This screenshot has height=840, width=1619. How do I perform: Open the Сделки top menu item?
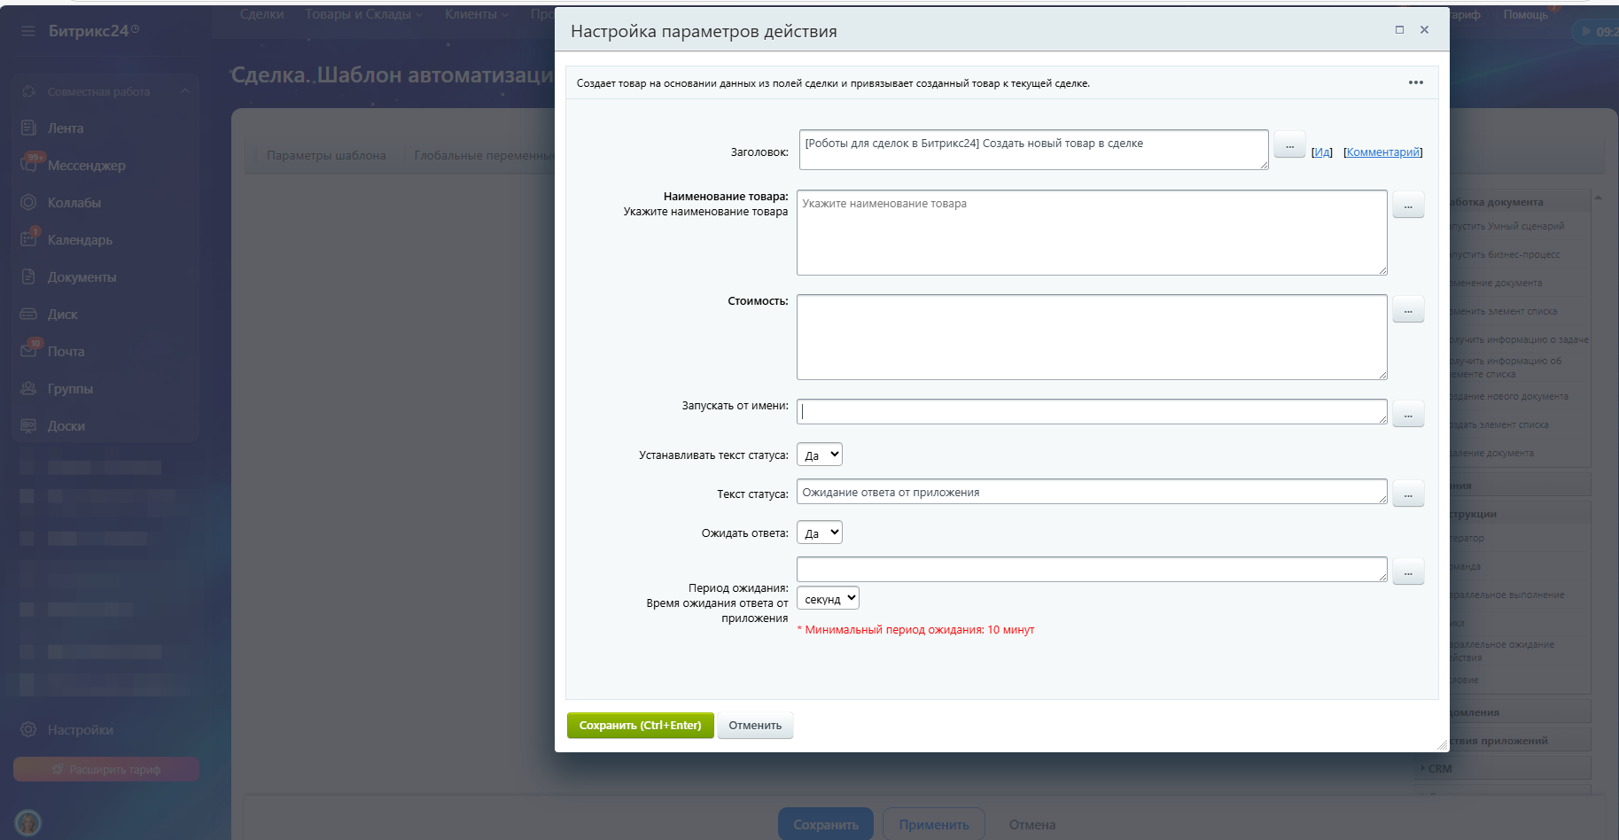(261, 14)
